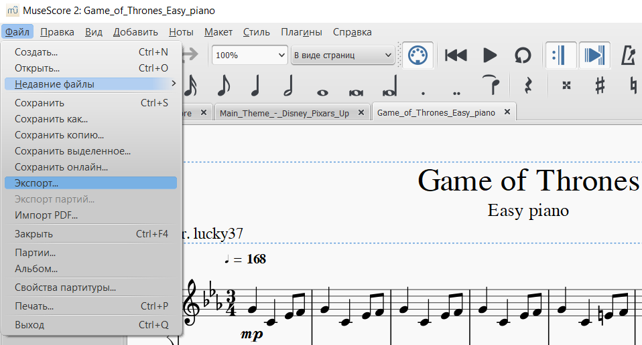
Task: Choose Импорт PDF... menu entry
Action: (x=91, y=215)
